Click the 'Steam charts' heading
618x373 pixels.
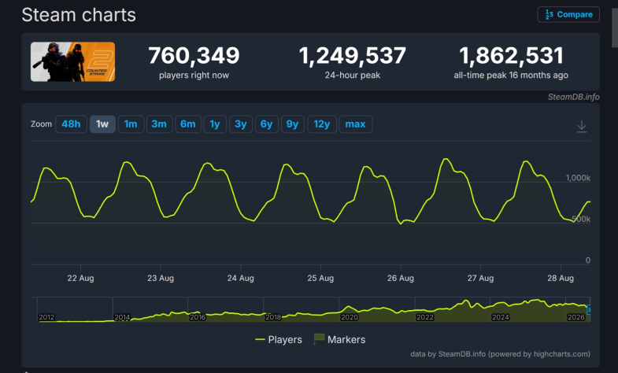coord(79,15)
